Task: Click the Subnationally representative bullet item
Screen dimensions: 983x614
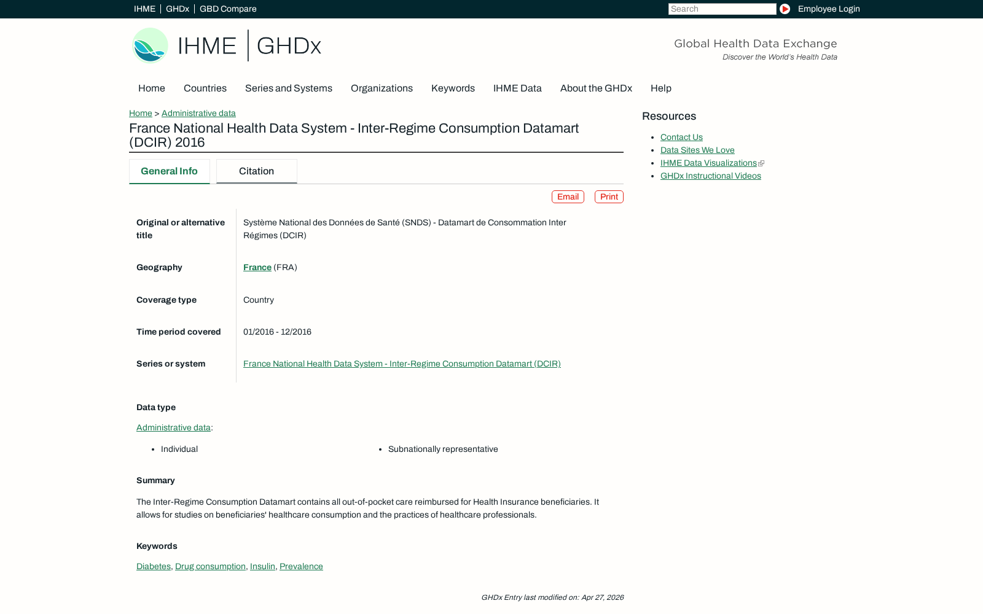Action: 443,449
